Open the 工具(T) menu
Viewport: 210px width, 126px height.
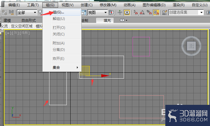pyautogui.click(x=33, y=5)
